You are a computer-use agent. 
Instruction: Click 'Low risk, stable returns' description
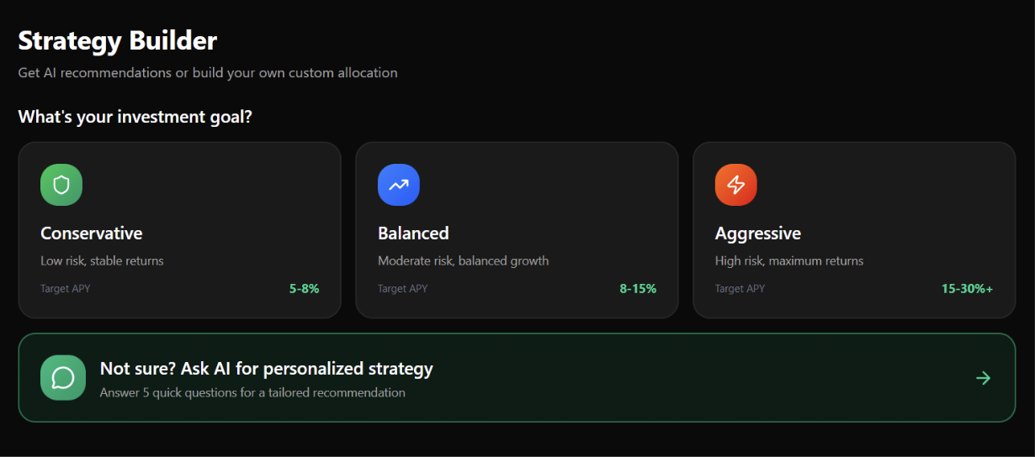pyautogui.click(x=102, y=261)
